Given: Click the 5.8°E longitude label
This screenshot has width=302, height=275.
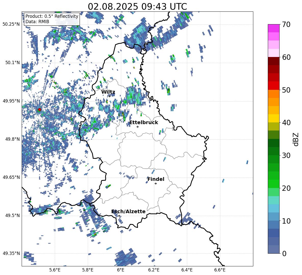Looking at the screenshot, I should tap(88, 270).
